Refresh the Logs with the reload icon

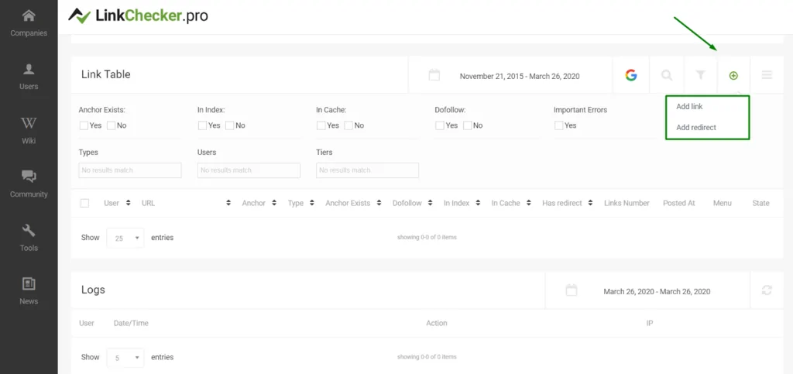click(767, 290)
